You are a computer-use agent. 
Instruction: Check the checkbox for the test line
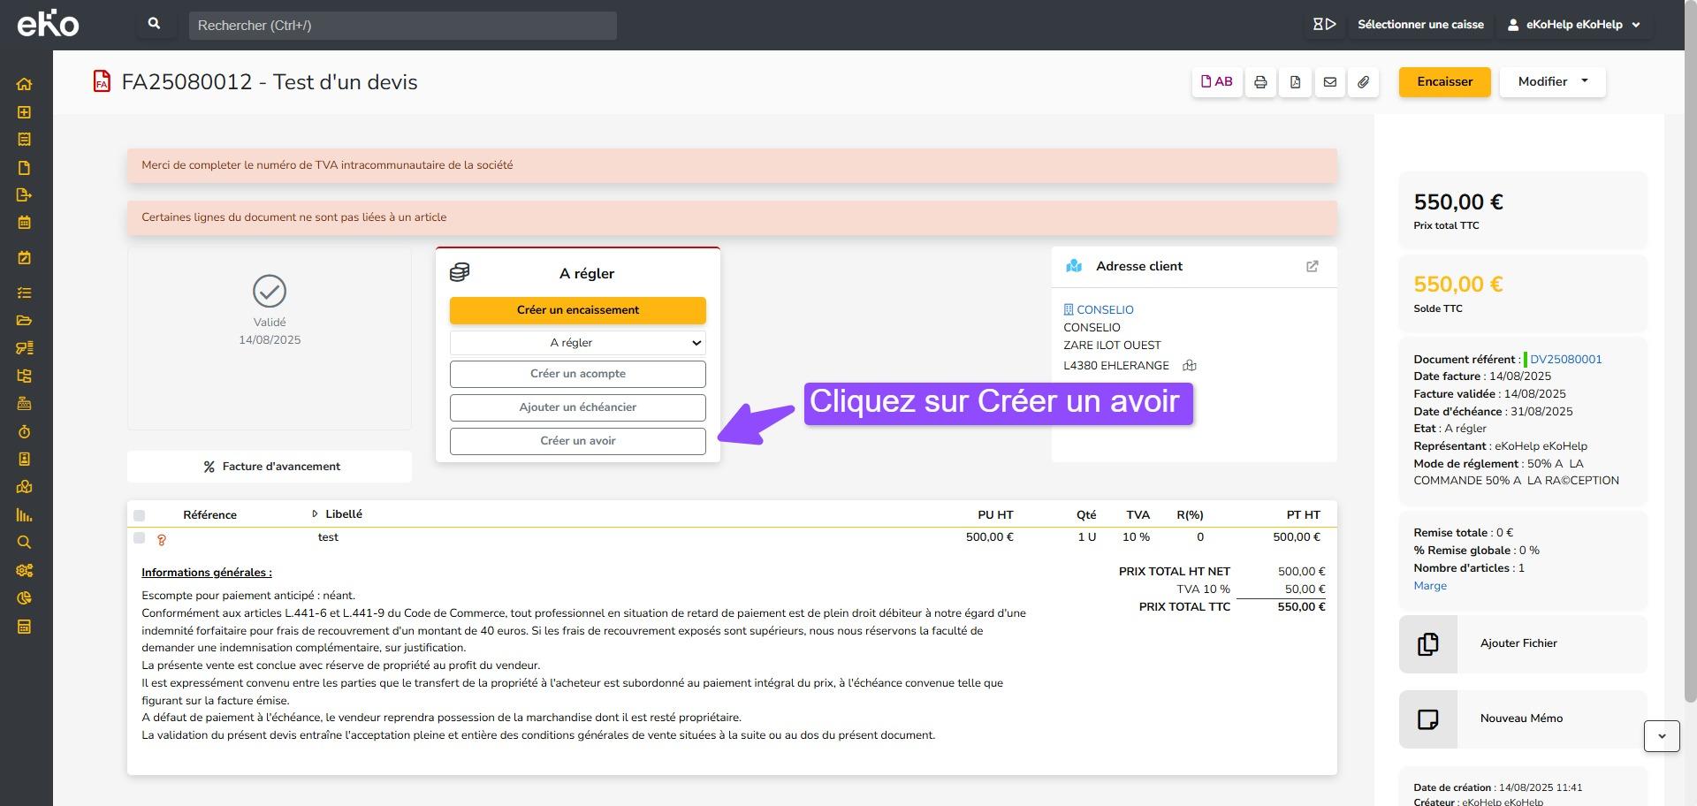click(x=139, y=537)
